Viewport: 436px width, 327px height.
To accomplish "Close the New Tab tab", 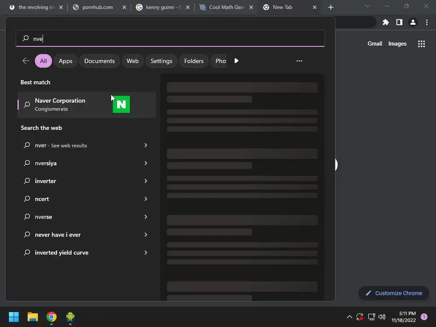I will click(315, 8).
